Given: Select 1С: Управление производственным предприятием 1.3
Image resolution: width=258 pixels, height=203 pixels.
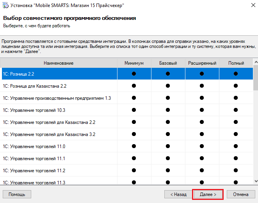Looking at the screenshot, I should pyautogui.click(x=126, y=98).
